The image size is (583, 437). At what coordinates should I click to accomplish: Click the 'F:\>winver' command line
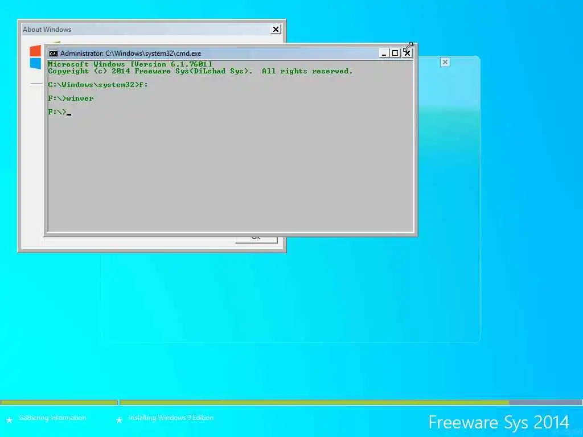71,98
